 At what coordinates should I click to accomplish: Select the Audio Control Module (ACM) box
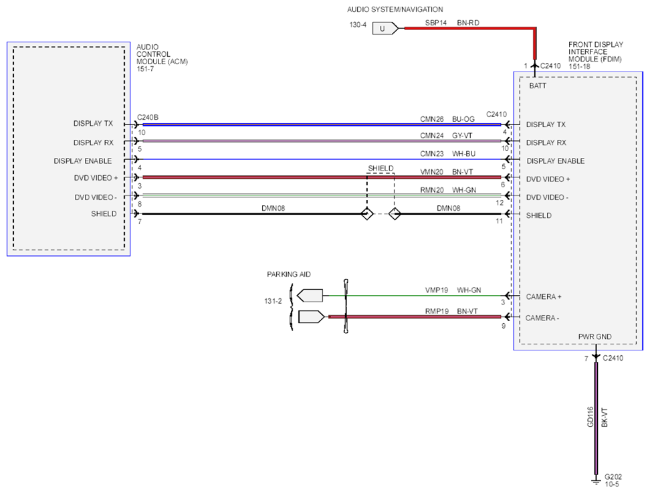(x=69, y=149)
